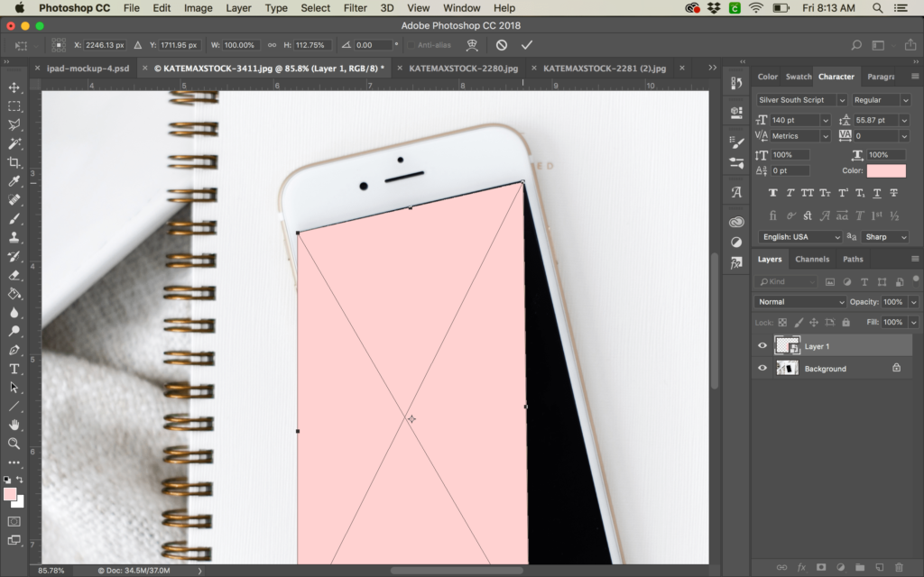Switch to warp mode icon
Screen dimensions: 924x577
tap(471, 45)
